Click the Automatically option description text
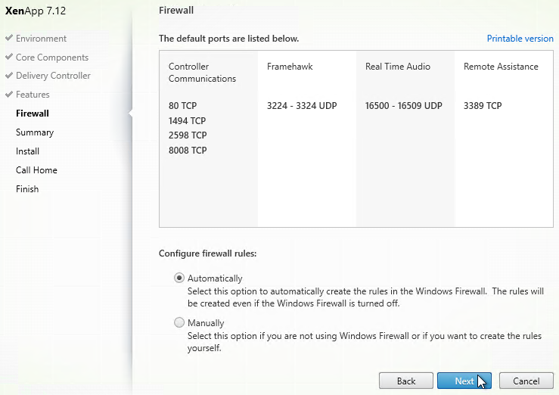 (365, 297)
